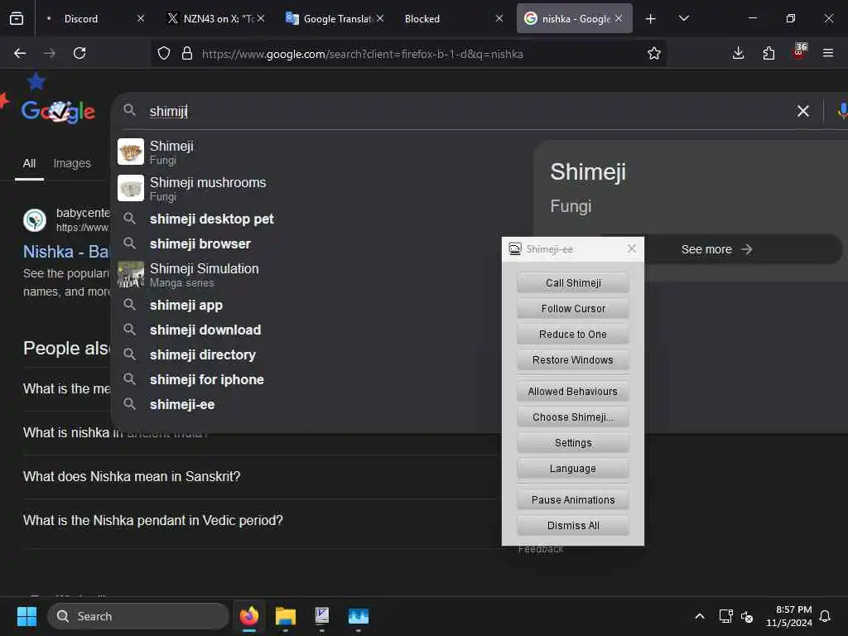Open File Explorer from the taskbar

(x=285, y=616)
